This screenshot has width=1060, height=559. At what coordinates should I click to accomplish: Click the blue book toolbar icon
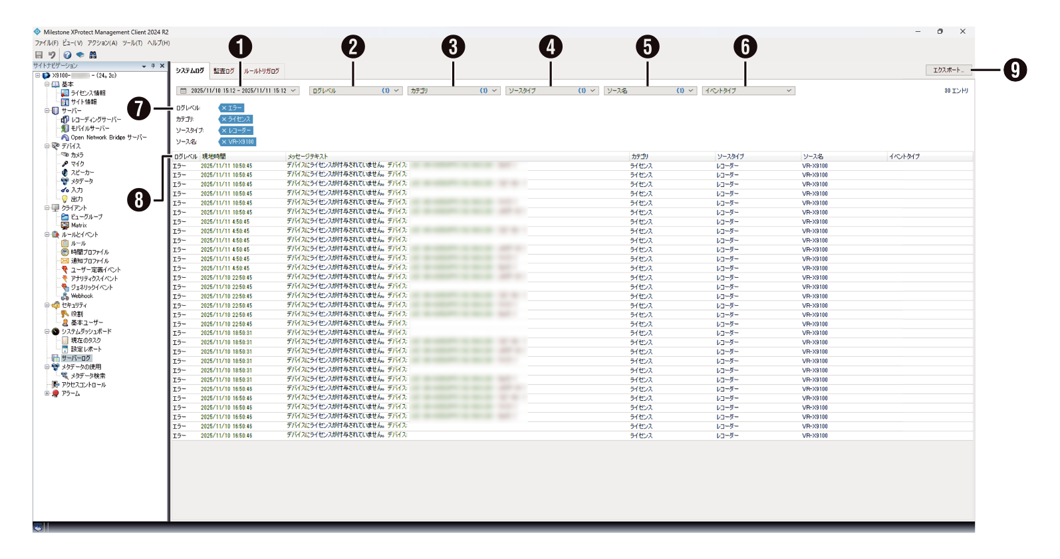point(80,55)
